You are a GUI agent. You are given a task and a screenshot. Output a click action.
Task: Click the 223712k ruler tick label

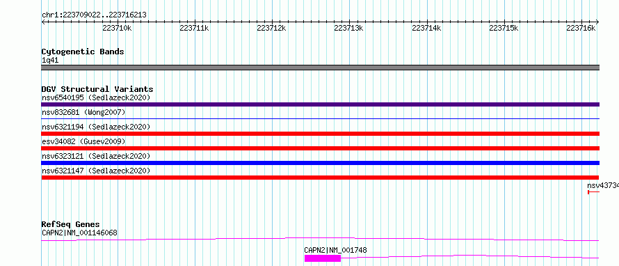click(x=272, y=28)
